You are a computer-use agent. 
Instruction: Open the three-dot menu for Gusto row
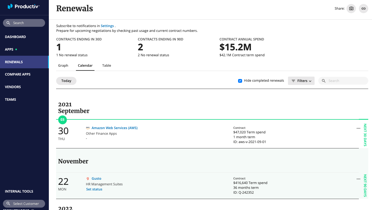point(358,179)
